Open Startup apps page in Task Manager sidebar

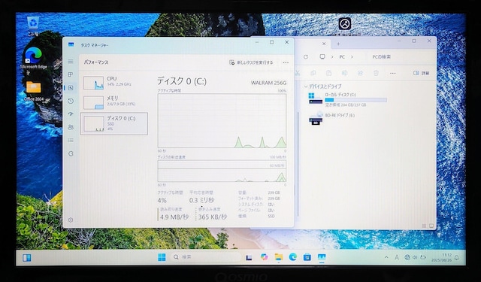tap(71, 114)
